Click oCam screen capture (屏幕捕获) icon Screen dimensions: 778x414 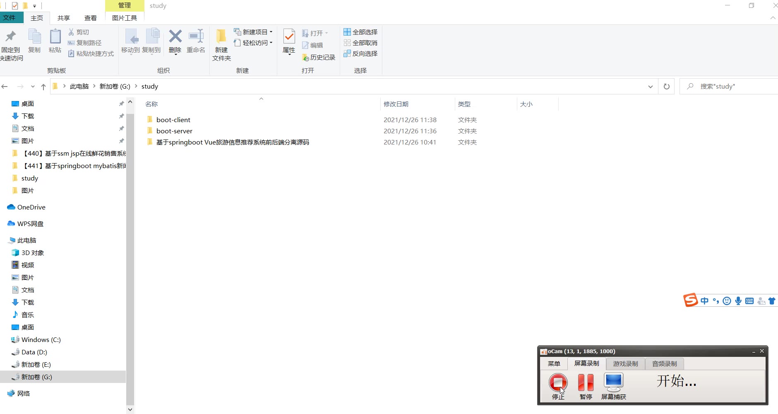pyautogui.click(x=613, y=383)
